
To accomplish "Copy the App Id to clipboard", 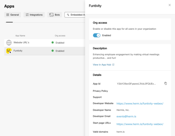I will (166, 84).
